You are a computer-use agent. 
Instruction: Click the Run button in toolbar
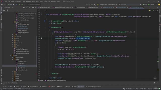[x=145, y=4]
